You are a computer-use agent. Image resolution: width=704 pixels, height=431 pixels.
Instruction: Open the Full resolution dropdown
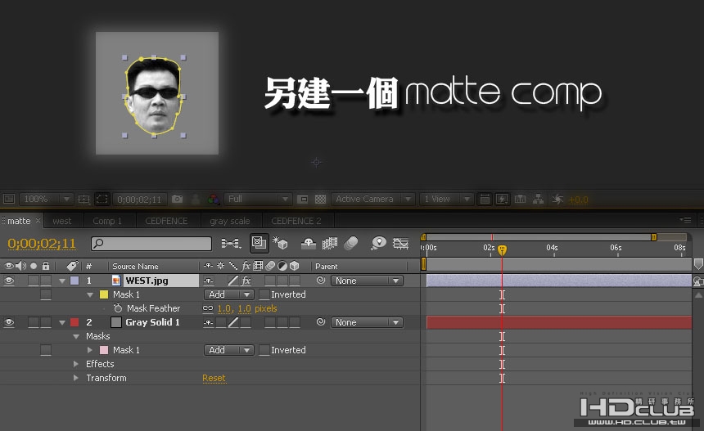pyautogui.click(x=257, y=199)
